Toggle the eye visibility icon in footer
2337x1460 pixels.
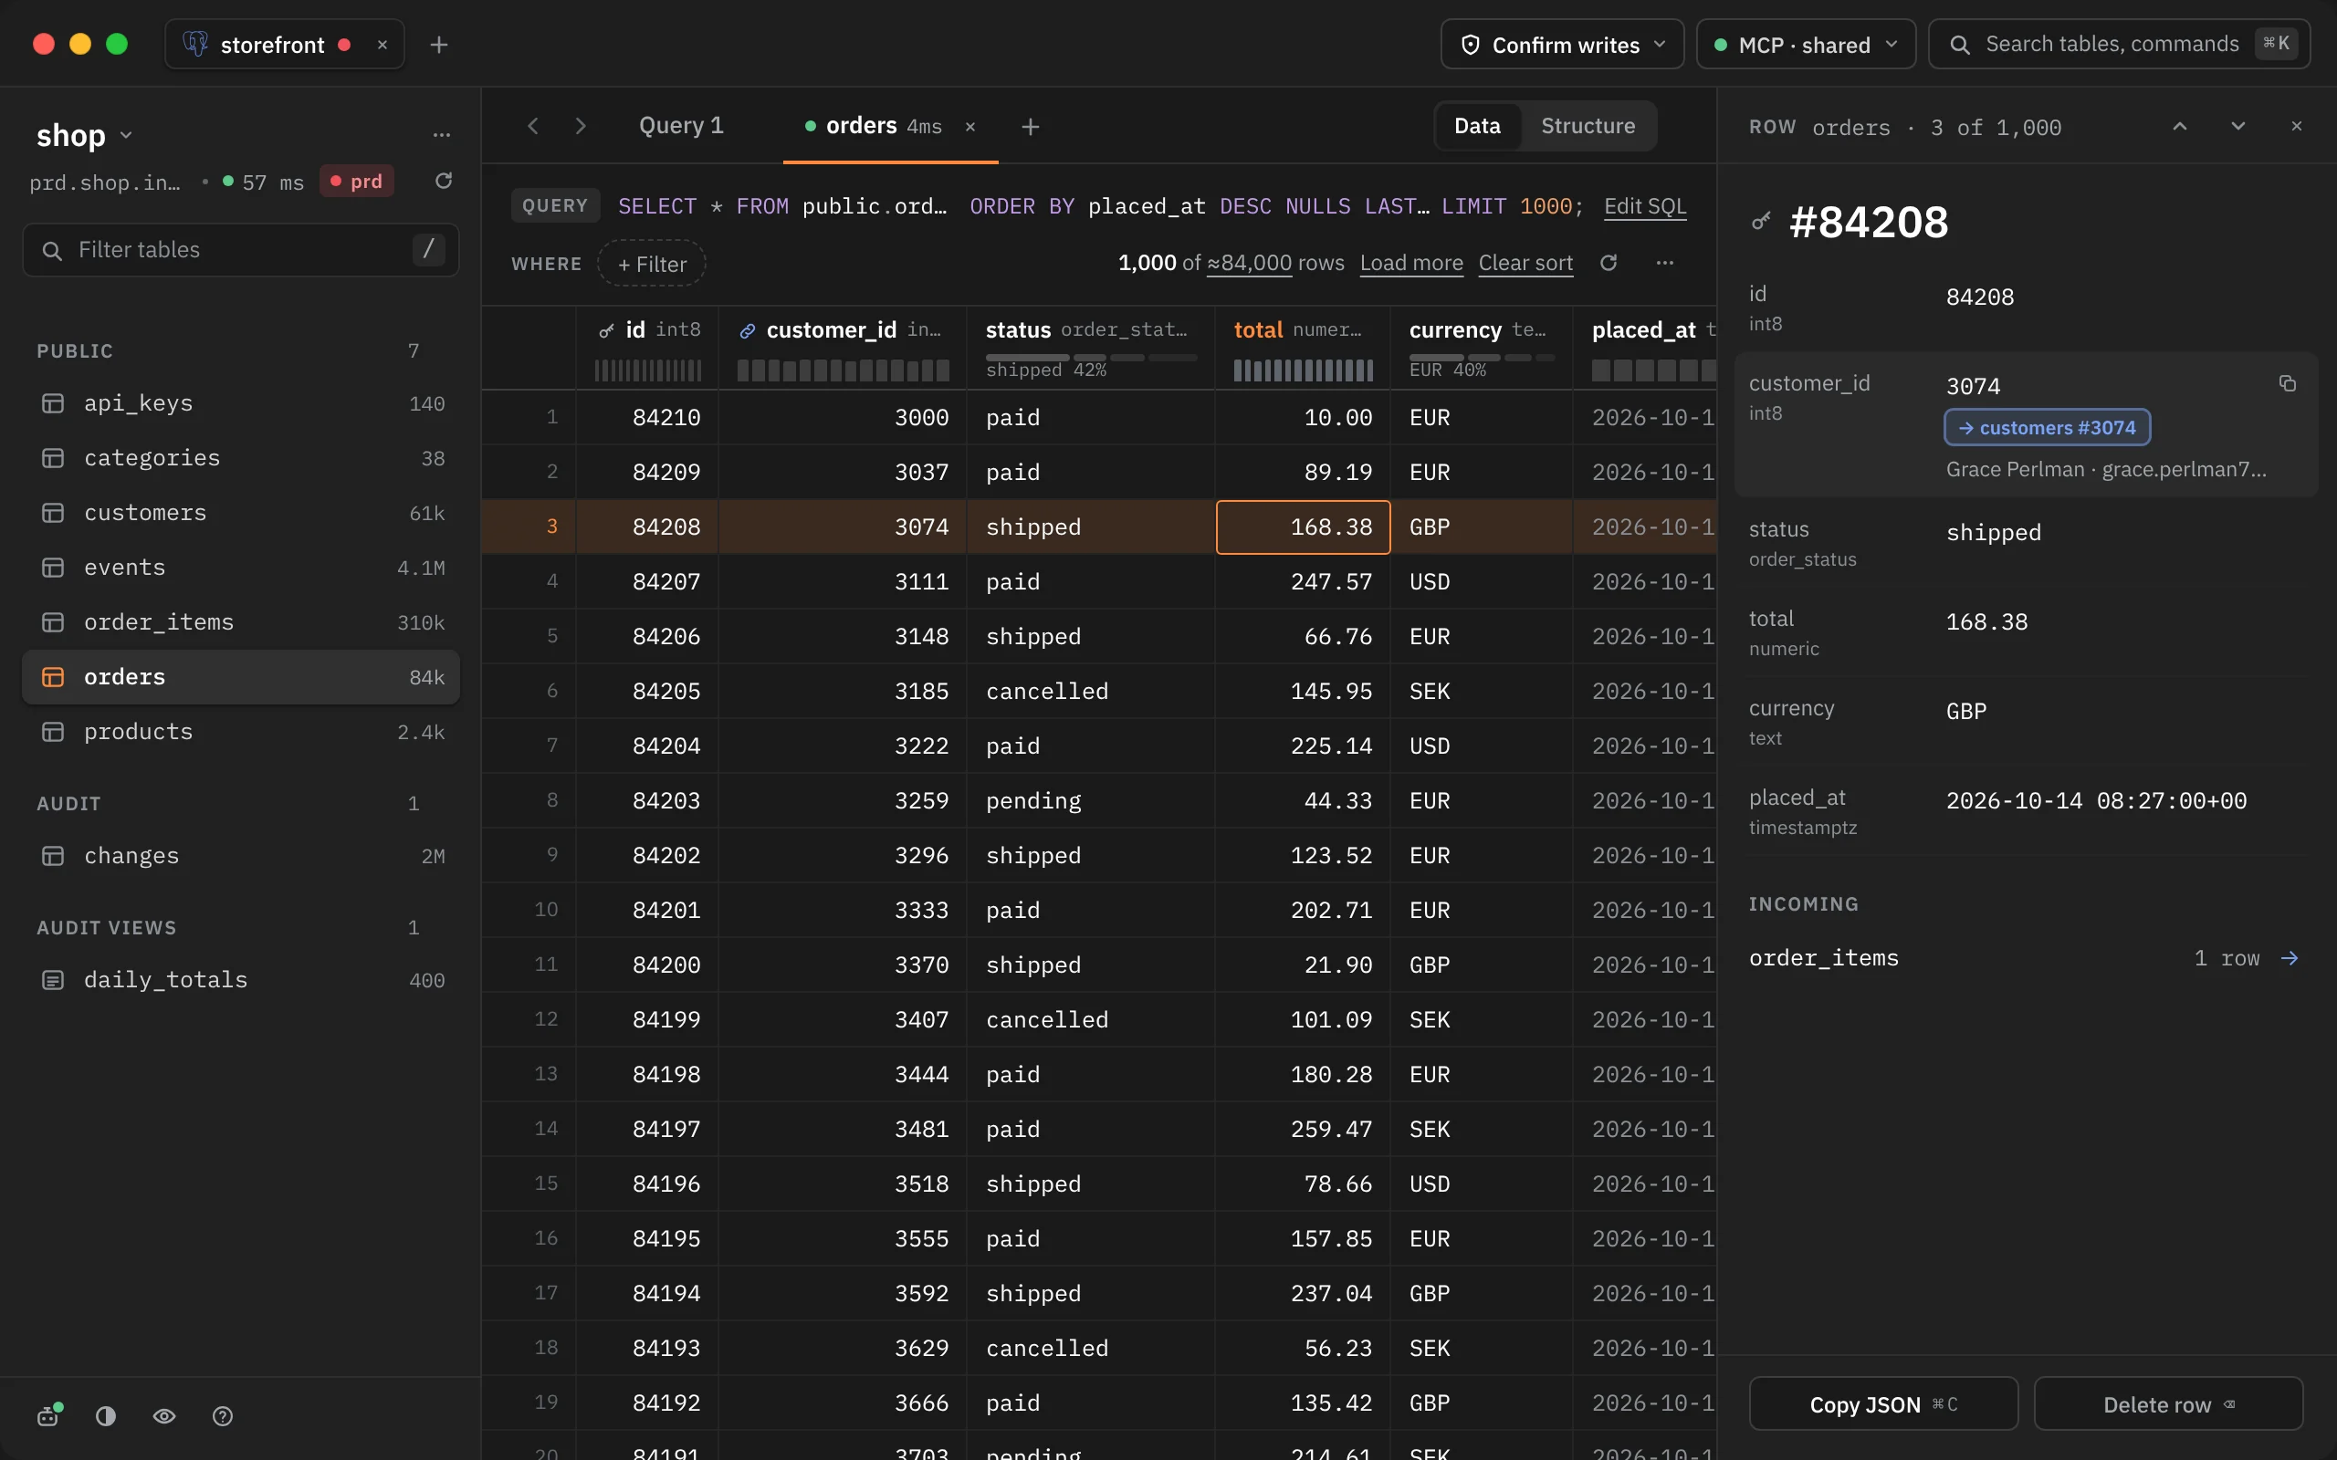[164, 1415]
